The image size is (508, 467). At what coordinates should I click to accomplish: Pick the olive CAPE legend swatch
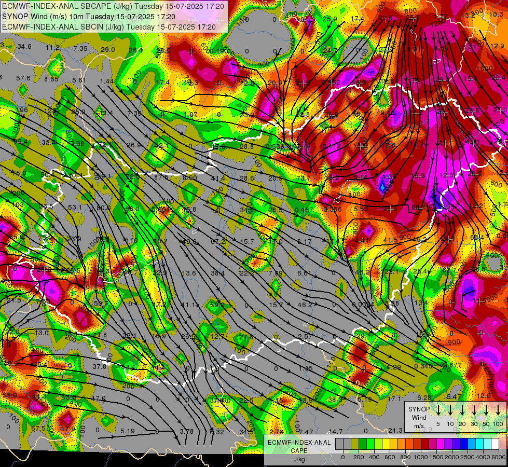(x=355, y=444)
